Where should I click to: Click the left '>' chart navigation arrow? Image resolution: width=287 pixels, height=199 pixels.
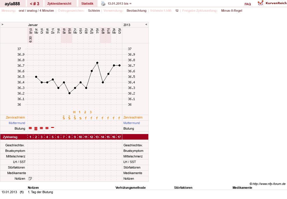click(2, 24)
